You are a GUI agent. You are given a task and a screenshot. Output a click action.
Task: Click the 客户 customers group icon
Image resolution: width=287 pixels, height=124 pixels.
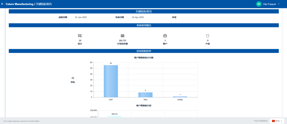pos(165,36)
